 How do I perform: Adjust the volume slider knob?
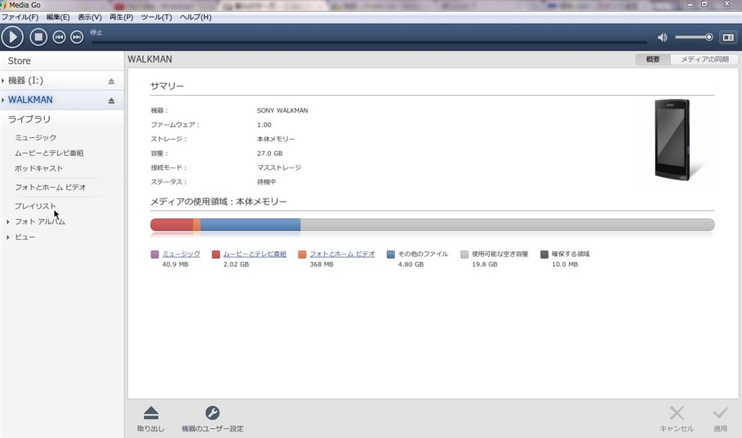click(x=709, y=37)
